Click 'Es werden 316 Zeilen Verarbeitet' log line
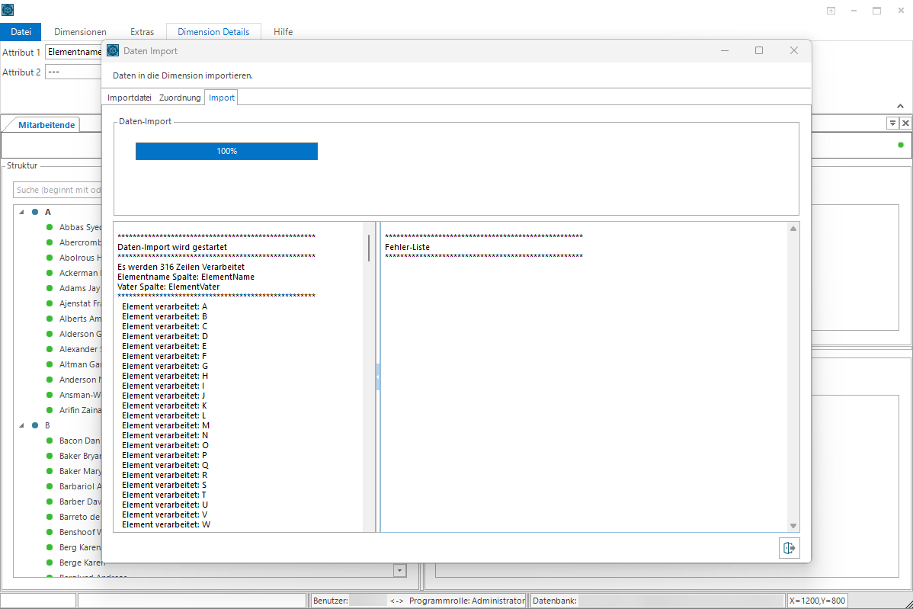 (x=181, y=268)
